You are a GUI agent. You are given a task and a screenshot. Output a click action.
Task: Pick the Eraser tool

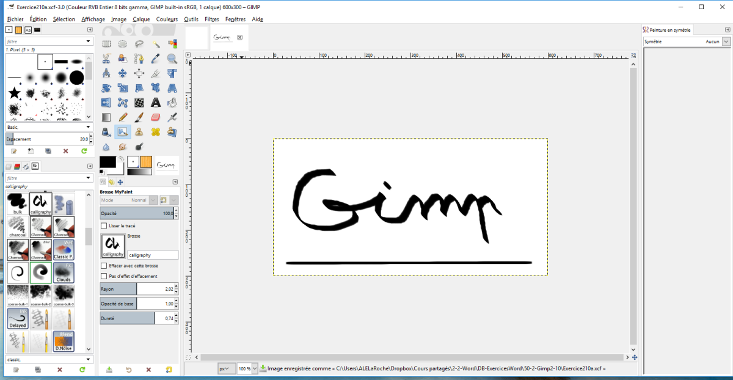click(x=156, y=117)
